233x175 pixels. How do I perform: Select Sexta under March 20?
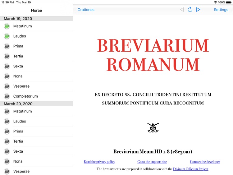(x=36, y=151)
